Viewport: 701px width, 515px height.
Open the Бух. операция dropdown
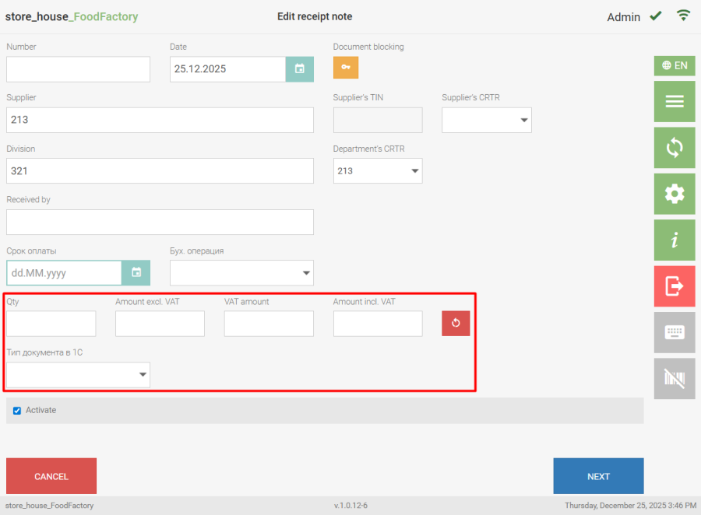[x=241, y=273]
